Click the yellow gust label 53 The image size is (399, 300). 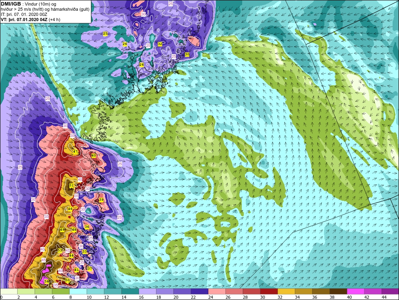[x=59, y=250]
